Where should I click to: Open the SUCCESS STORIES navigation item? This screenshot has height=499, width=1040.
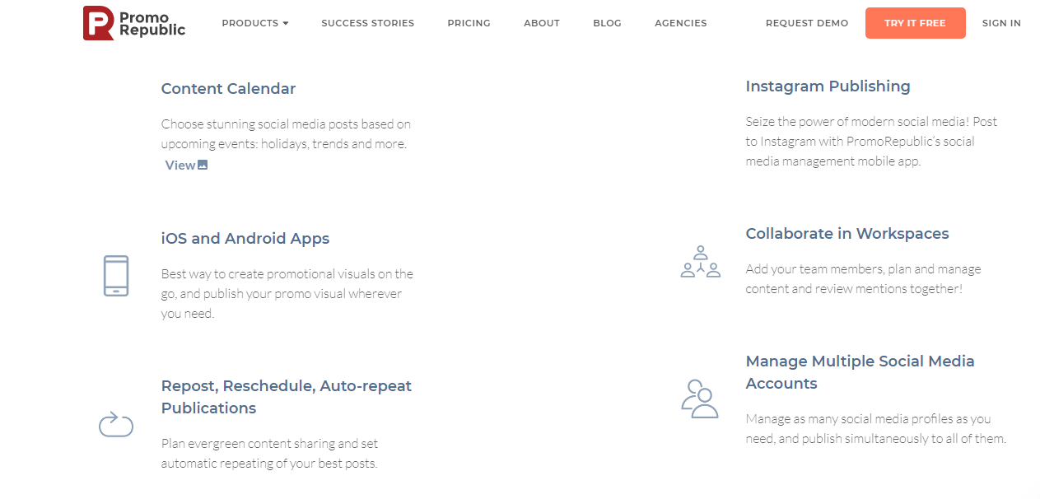pos(367,23)
